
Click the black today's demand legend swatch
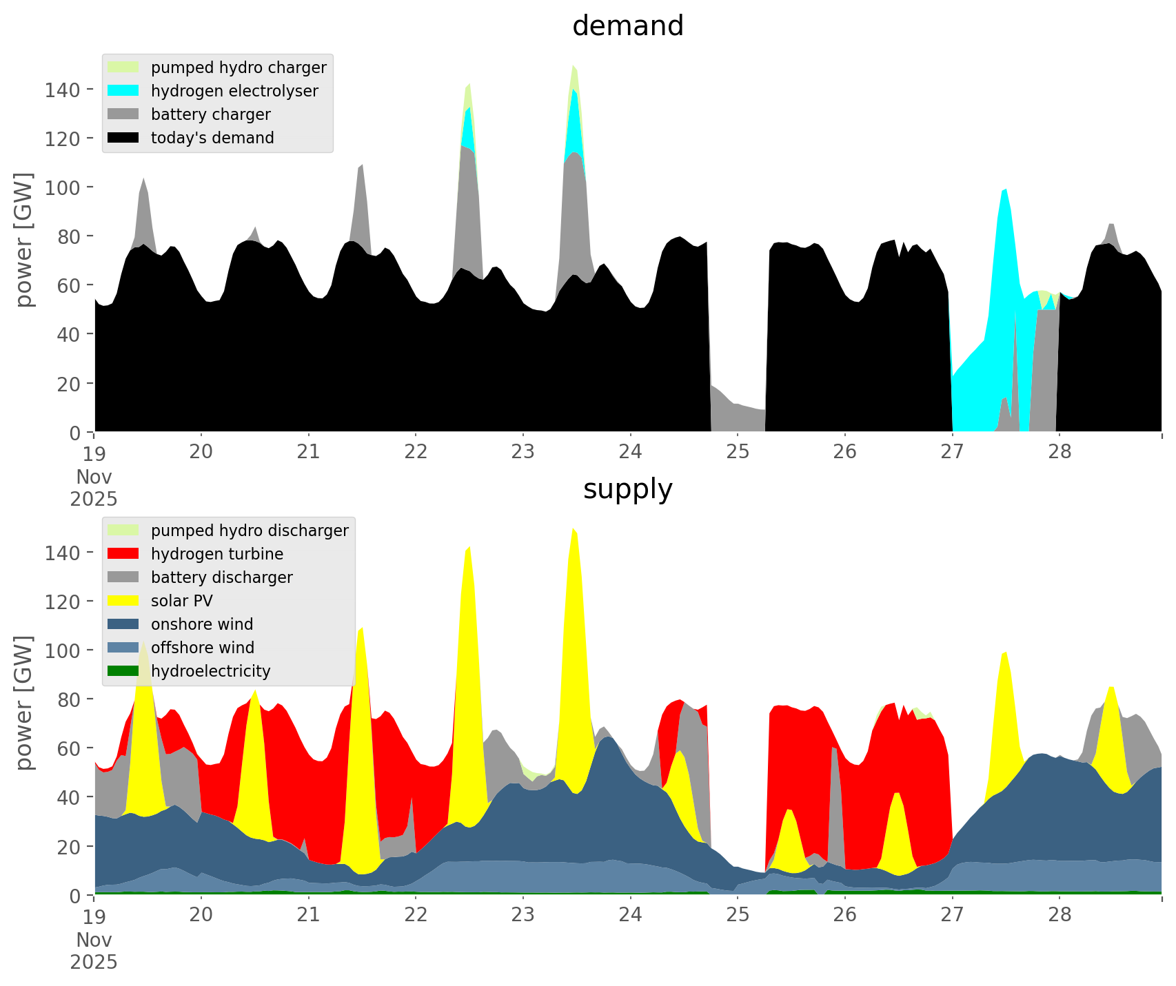point(123,138)
